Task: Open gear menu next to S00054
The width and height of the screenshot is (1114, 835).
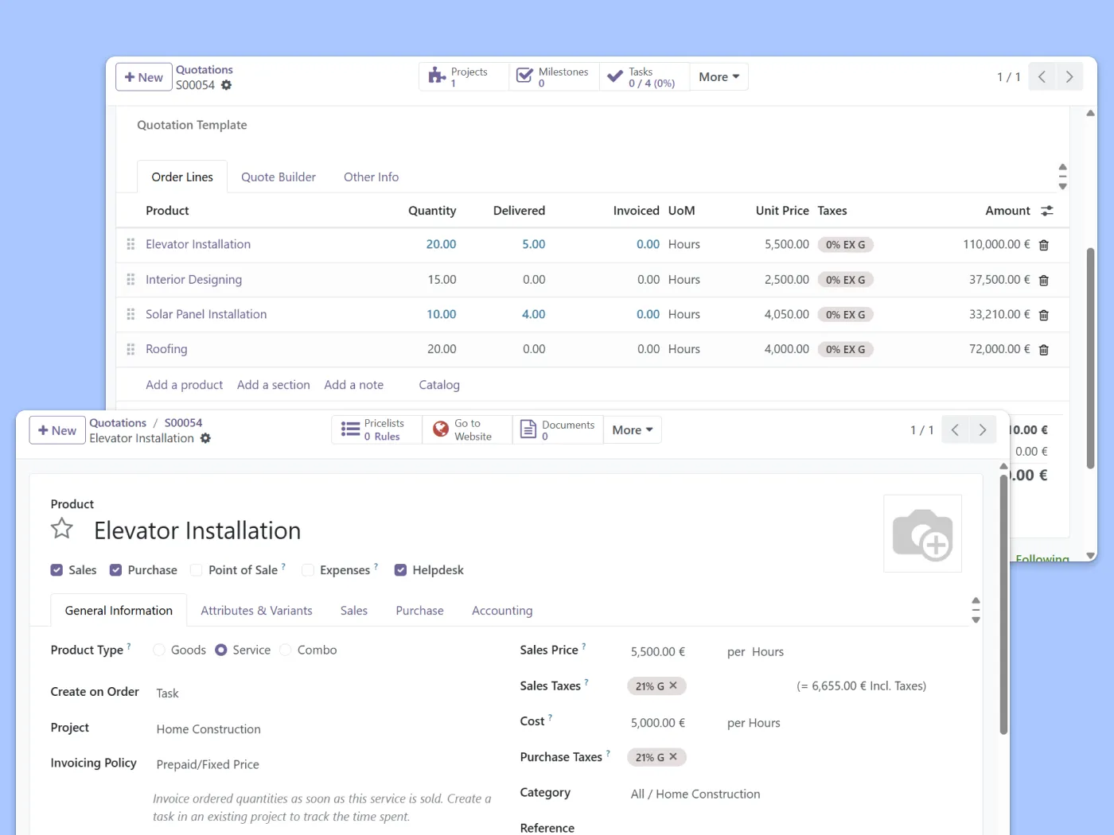Action: (227, 85)
